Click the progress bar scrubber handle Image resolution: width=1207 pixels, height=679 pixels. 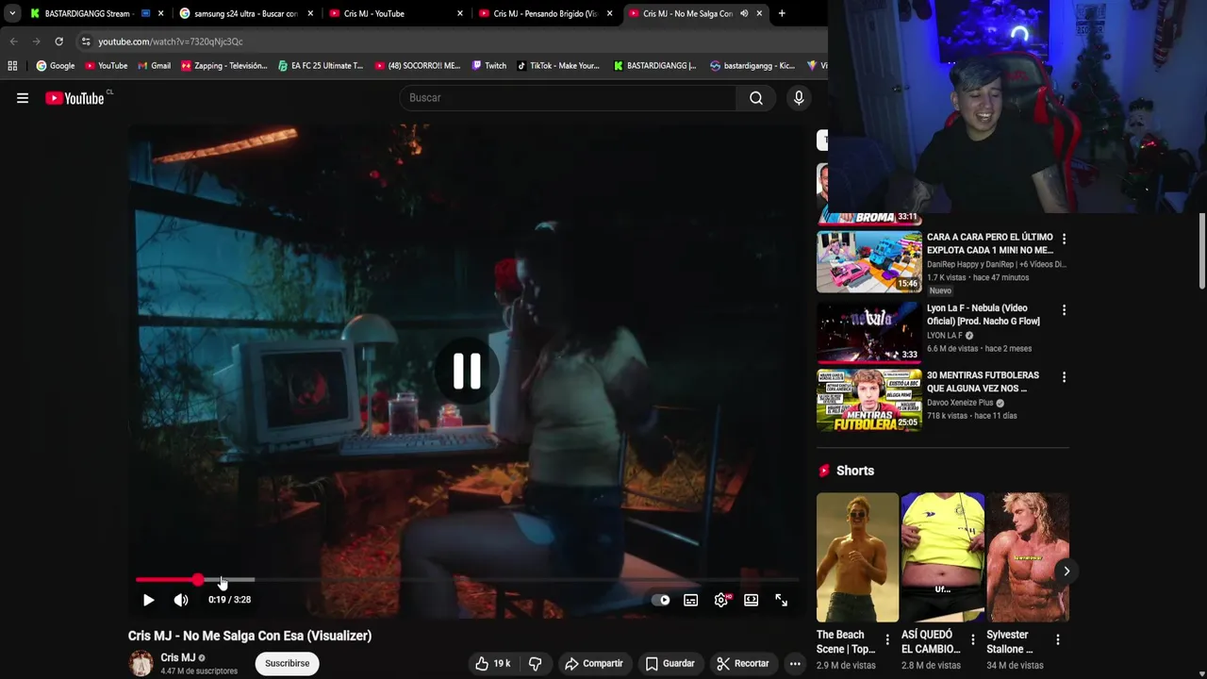coord(198,580)
